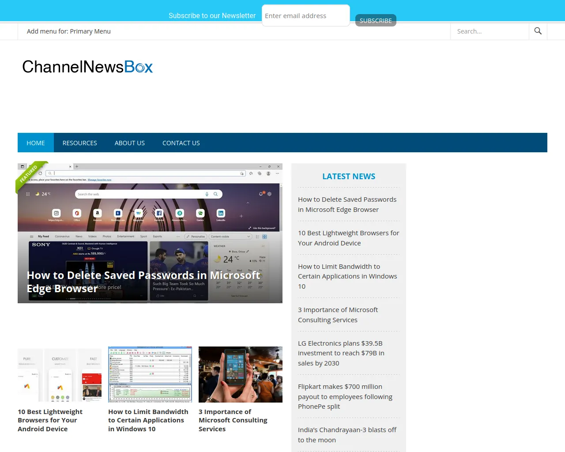Click the ChannelNewsBox logo

click(x=87, y=67)
